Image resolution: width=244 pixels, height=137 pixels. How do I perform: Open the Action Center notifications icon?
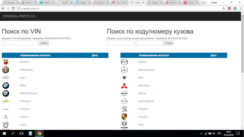pyautogui.click(x=238, y=133)
